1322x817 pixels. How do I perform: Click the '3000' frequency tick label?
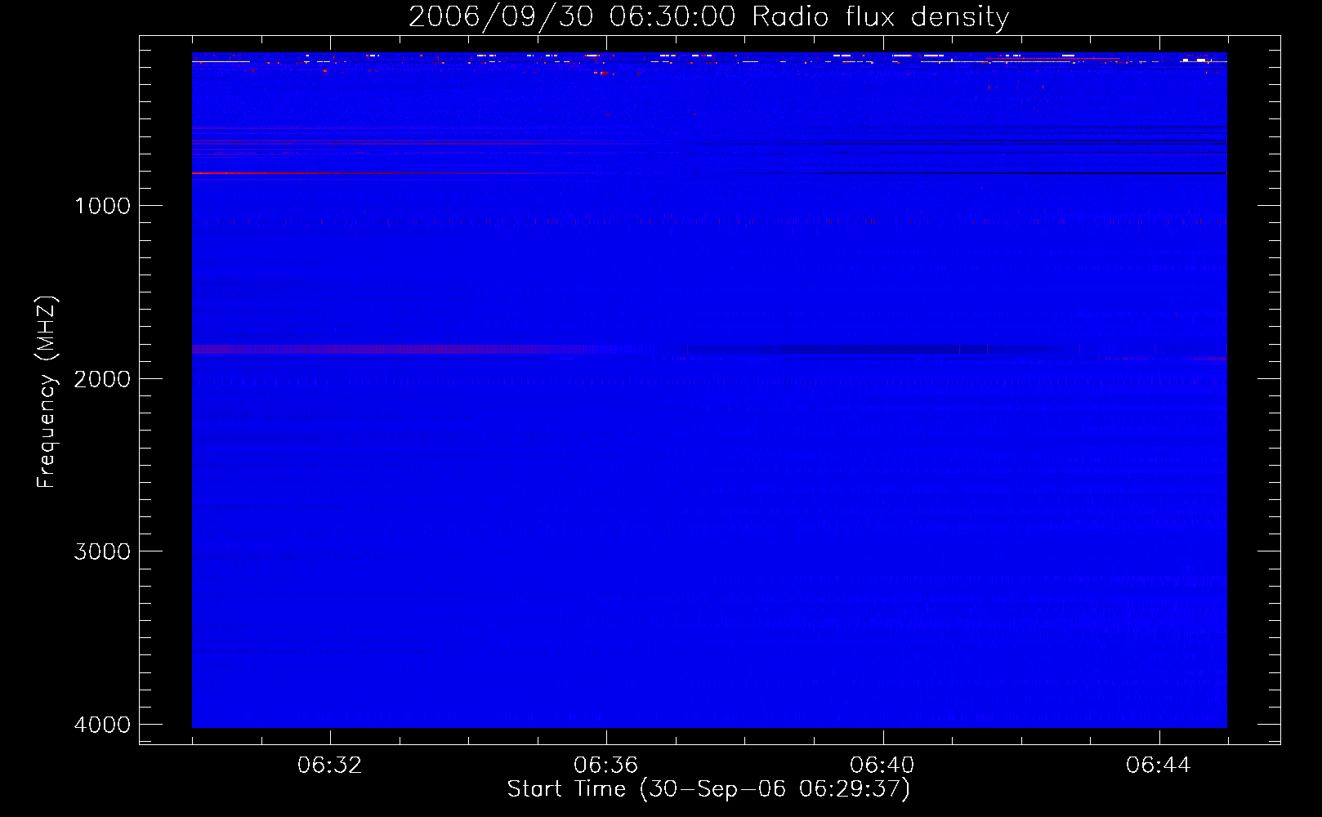click(103, 551)
